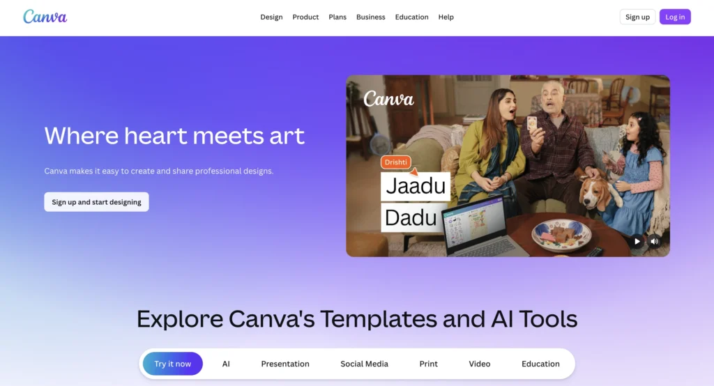Select the Try it now tab
This screenshot has width=714, height=386.
coord(173,364)
